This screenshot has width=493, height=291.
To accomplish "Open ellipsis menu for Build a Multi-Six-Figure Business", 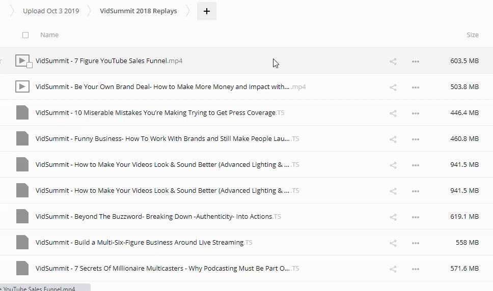I will pyautogui.click(x=415, y=243).
